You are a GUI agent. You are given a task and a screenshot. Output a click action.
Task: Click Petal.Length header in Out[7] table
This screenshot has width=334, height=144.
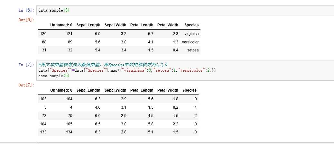click(142, 90)
